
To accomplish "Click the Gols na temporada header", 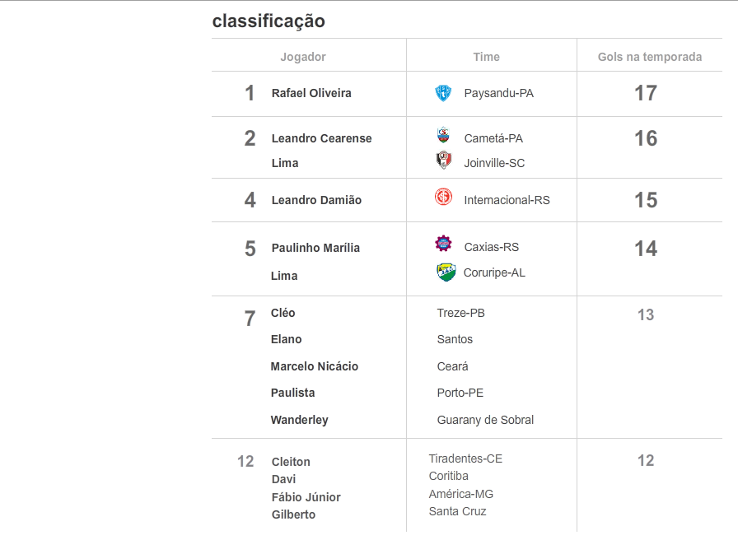I will pos(650,57).
